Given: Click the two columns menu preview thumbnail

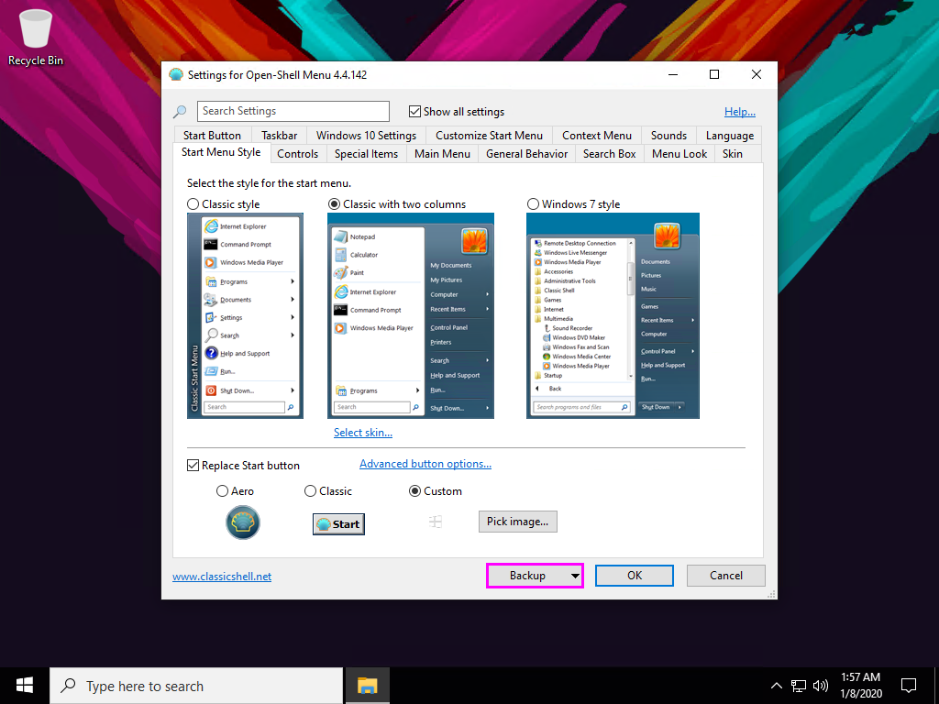Looking at the screenshot, I should pyautogui.click(x=411, y=315).
